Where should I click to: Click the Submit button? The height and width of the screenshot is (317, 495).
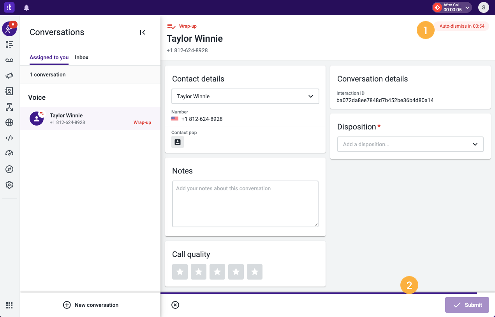[467, 305]
